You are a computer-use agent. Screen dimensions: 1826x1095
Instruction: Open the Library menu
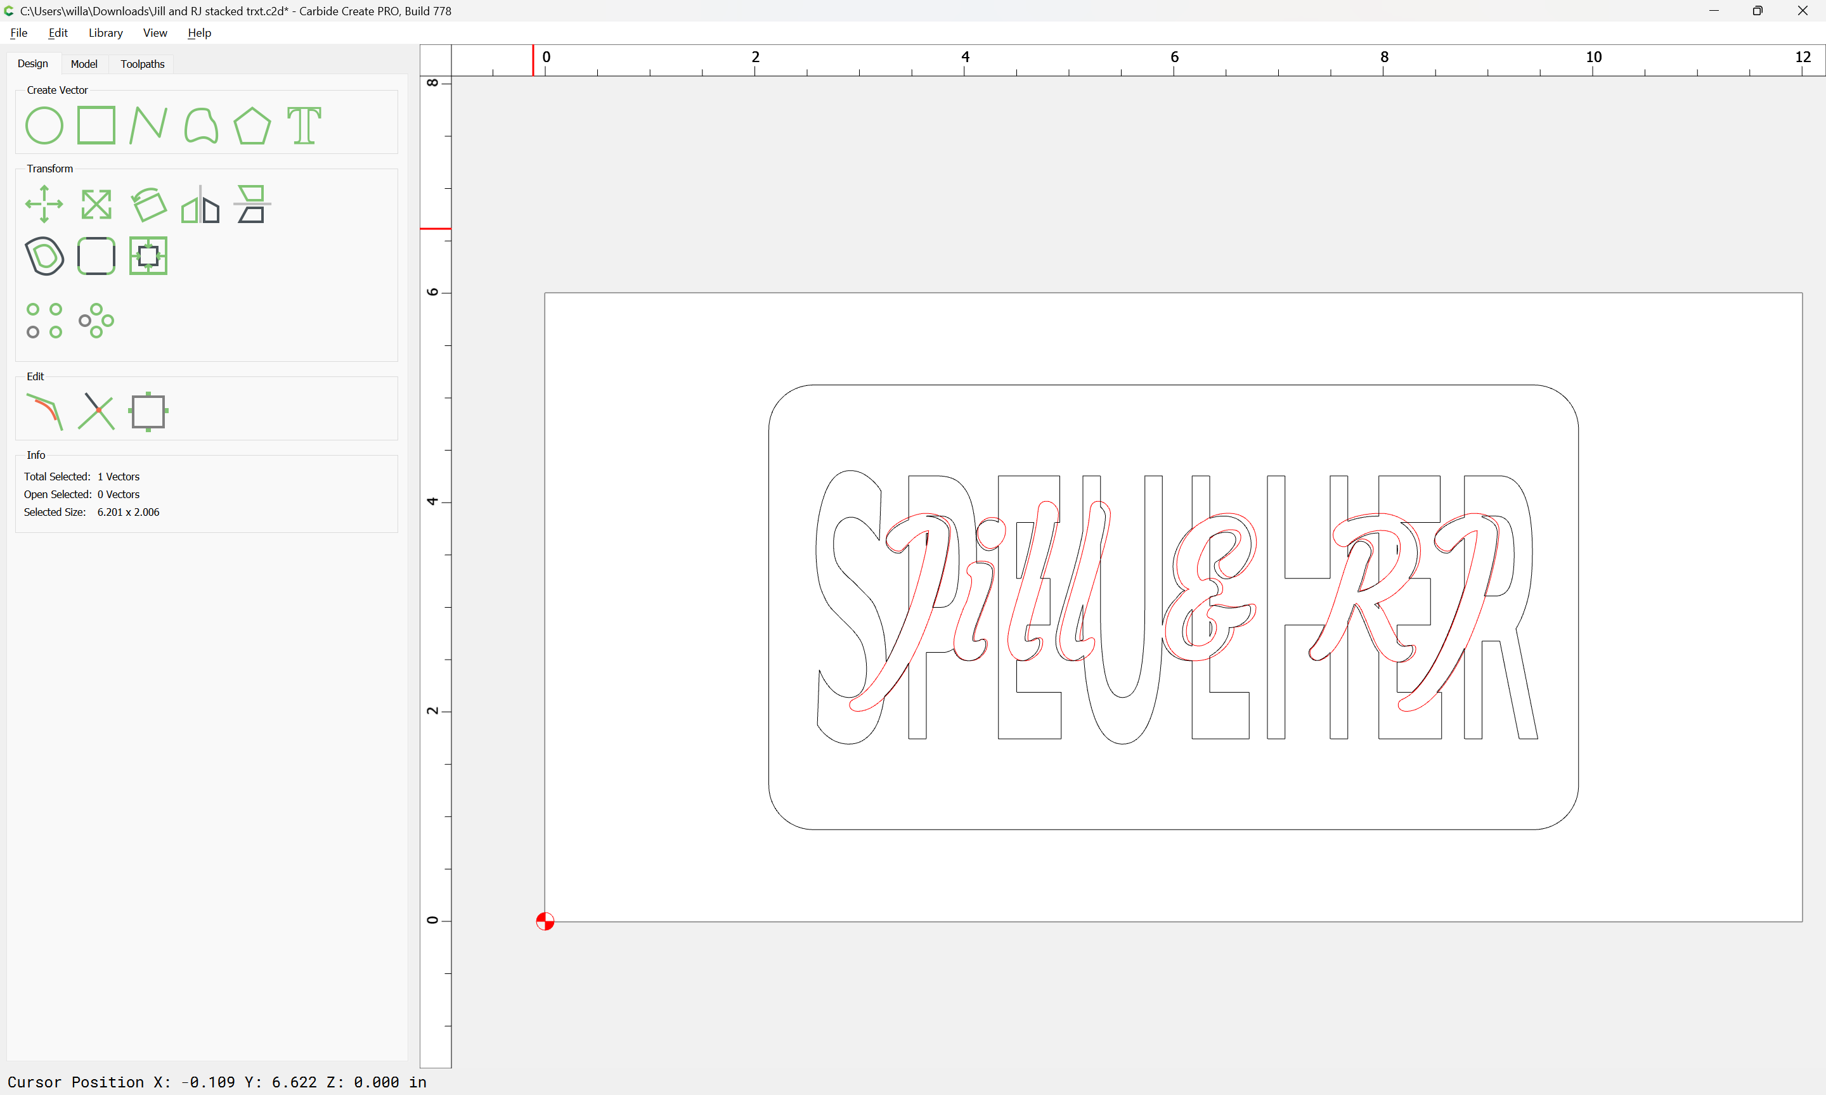pos(105,32)
